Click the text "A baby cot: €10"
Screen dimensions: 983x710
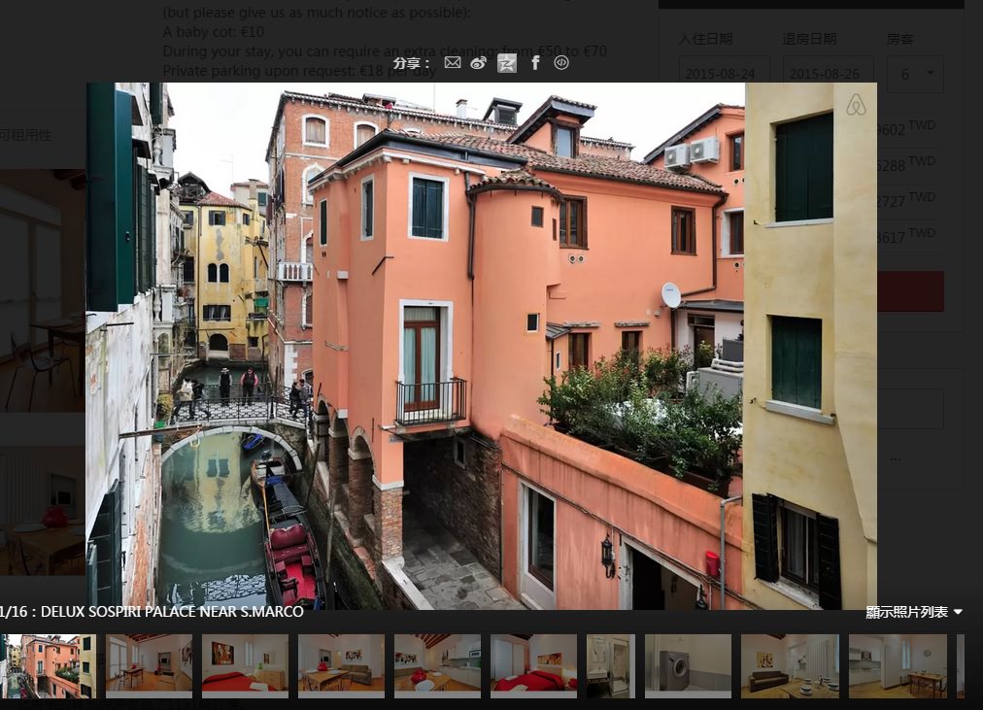tap(213, 31)
